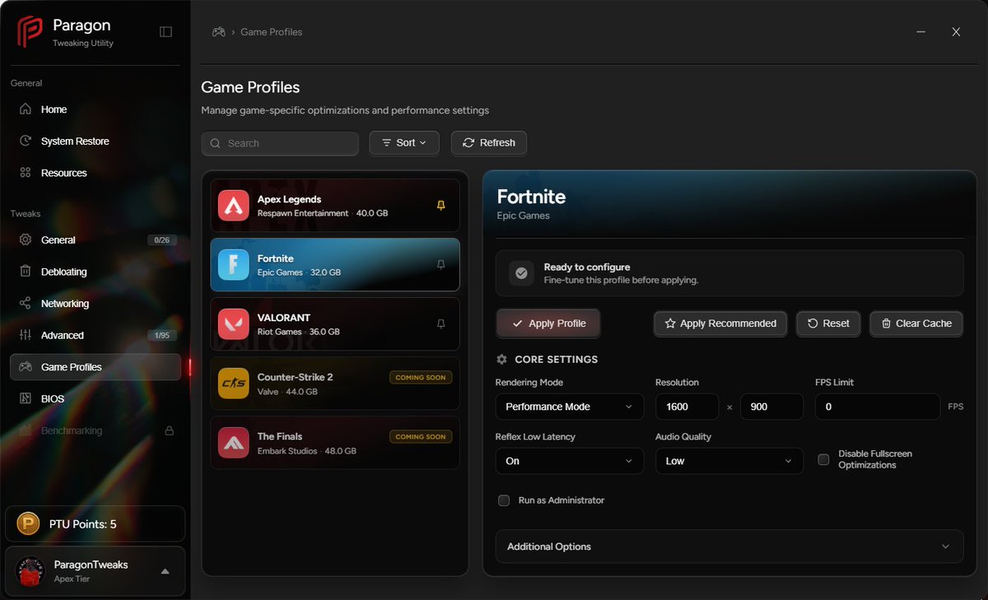Viewport: 988px width, 600px height.
Task: Click Game Profiles breadcrumb link
Action: (271, 32)
